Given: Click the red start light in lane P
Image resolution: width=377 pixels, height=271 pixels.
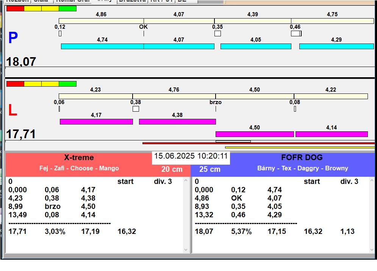Looking at the screenshot, I should (15, 8).
